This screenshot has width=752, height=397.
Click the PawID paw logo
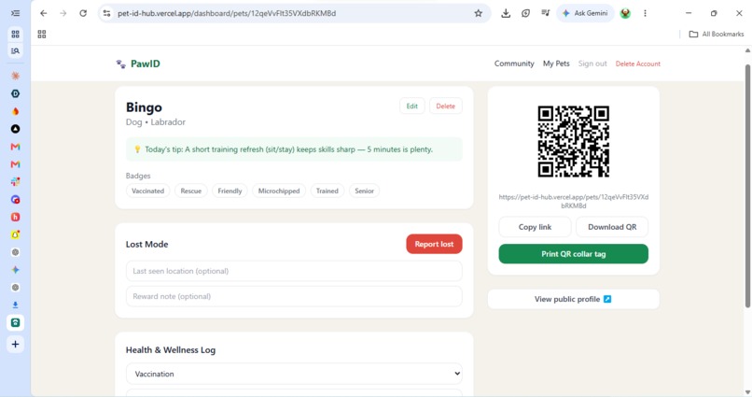[x=121, y=64]
